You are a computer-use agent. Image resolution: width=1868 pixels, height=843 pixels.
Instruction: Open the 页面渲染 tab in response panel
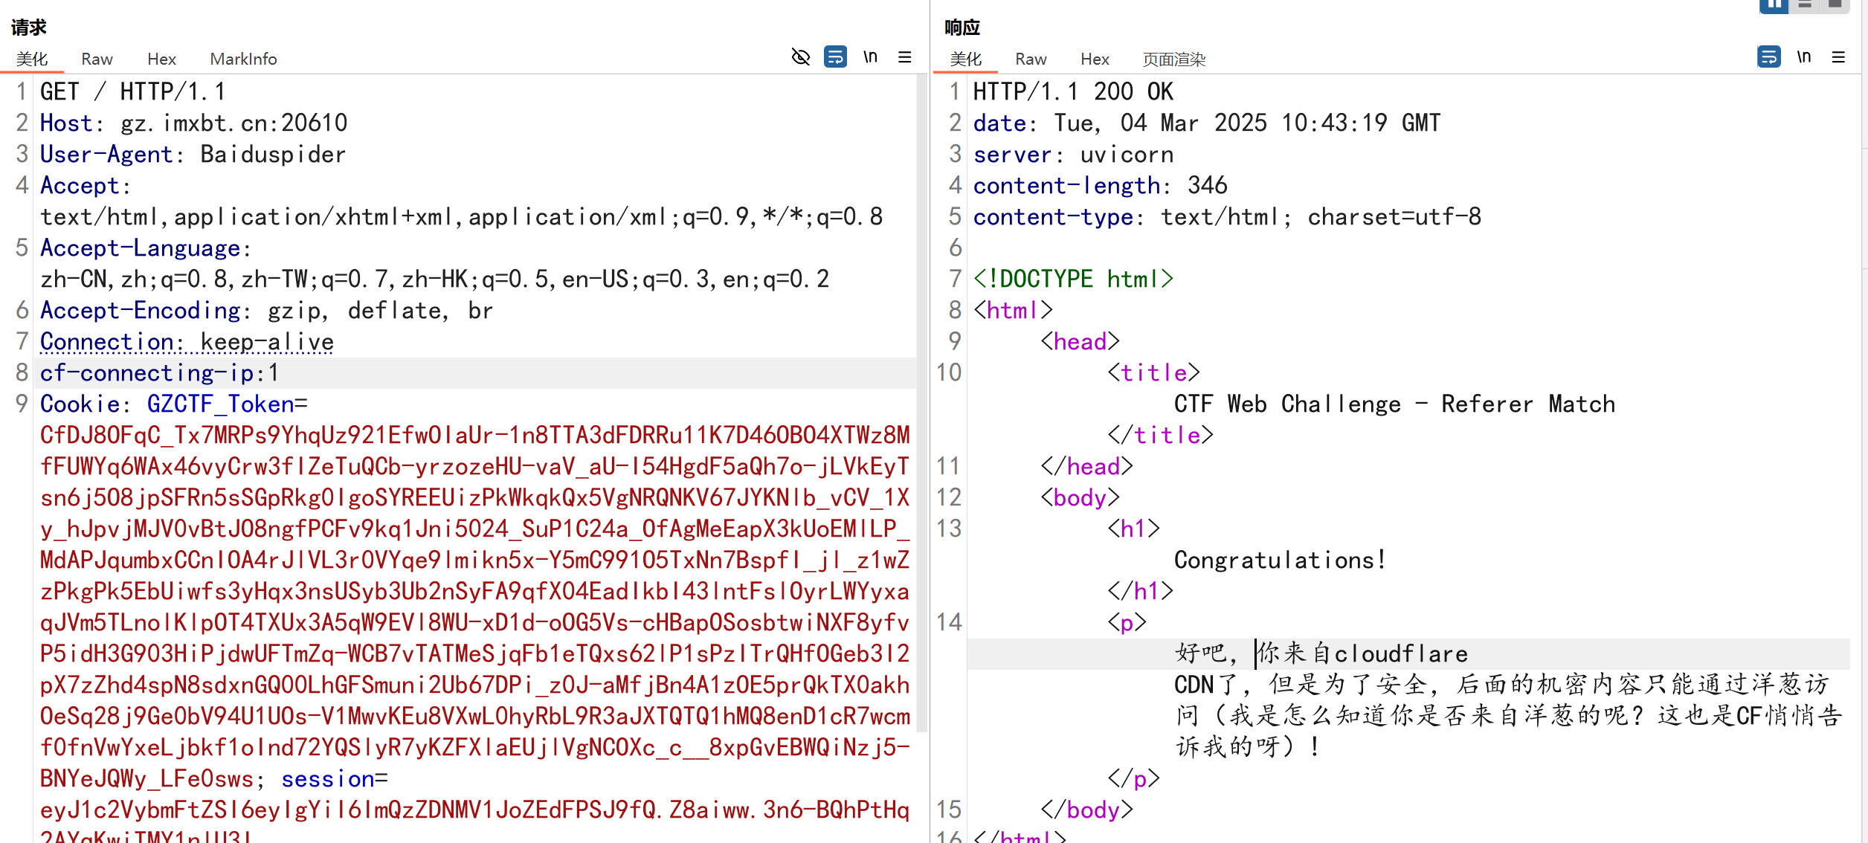(1174, 59)
